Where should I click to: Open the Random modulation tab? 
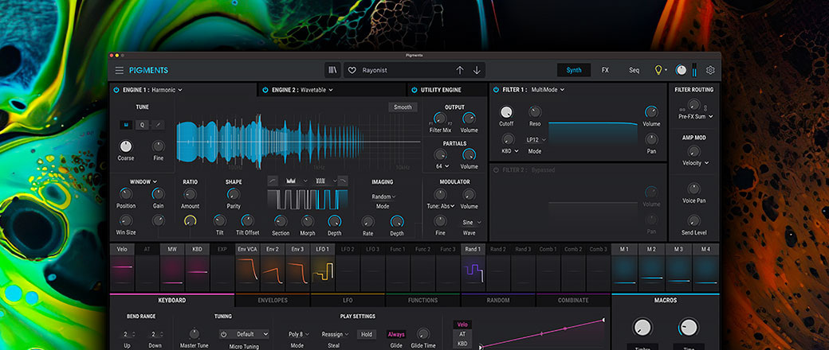[x=498, y=301]
